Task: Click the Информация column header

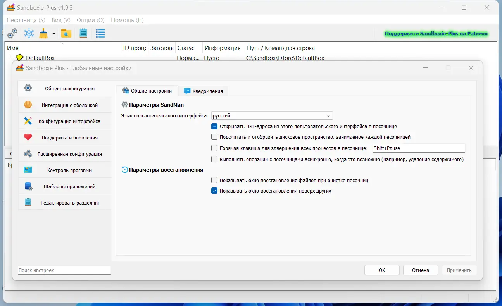Action: click(224, 48)
